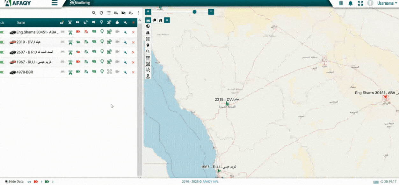
Task: Click the magnifier icon in the map toolbar
Action: (x=148, y=51)
